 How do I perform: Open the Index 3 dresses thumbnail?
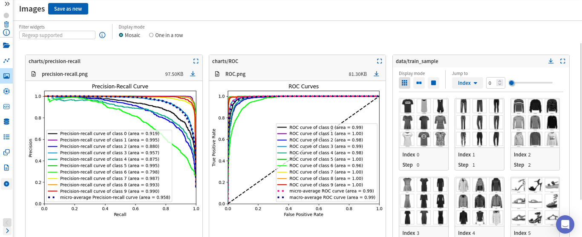pos(424,202)
